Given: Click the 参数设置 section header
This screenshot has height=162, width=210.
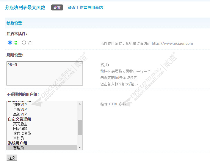Looking at the screenshot, I should [x=14, y=23].
